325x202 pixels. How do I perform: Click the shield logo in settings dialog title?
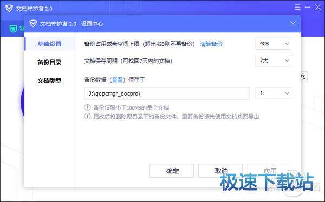coord(33,24)
